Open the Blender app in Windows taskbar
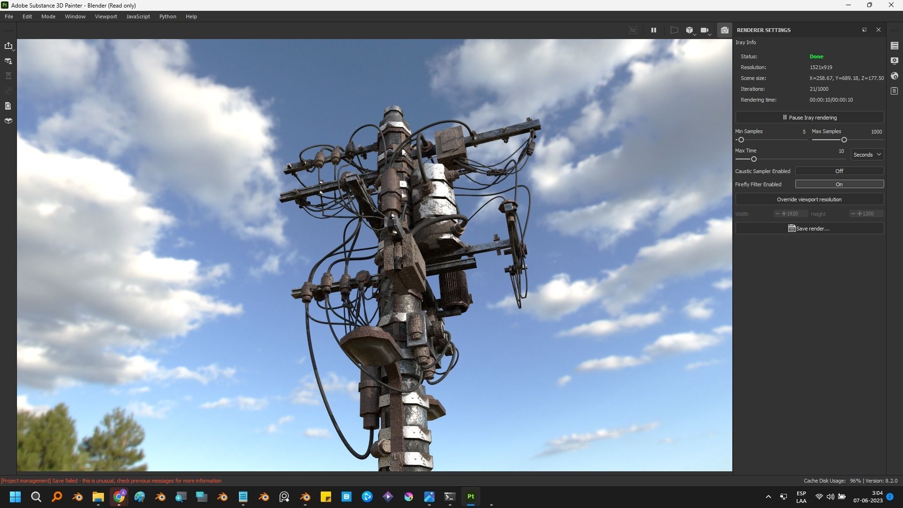The height and width of the screenshot is (508, 903). click(x=78, y=497)
